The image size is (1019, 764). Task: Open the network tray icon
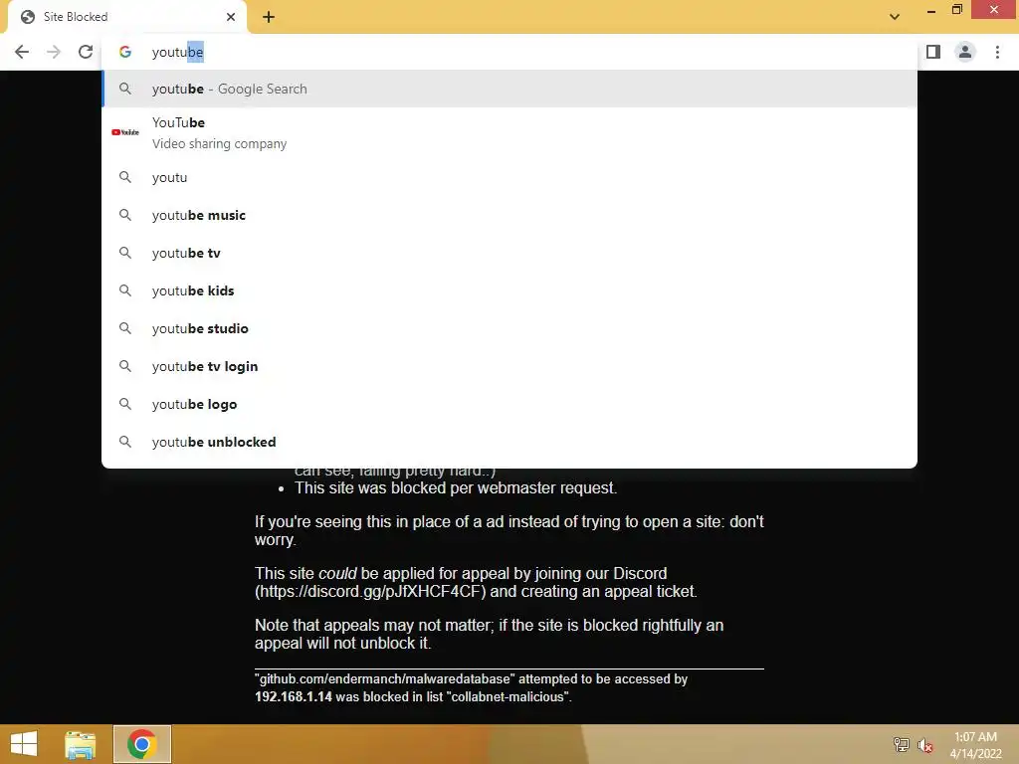point(902,745)
